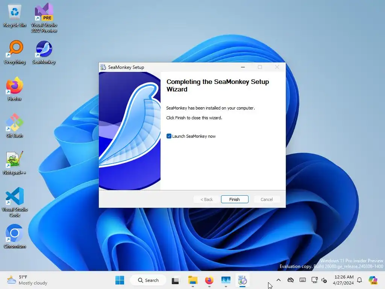Click Finish to close the wizard
This screenshot has height=289, width=385.
[235, 199]
